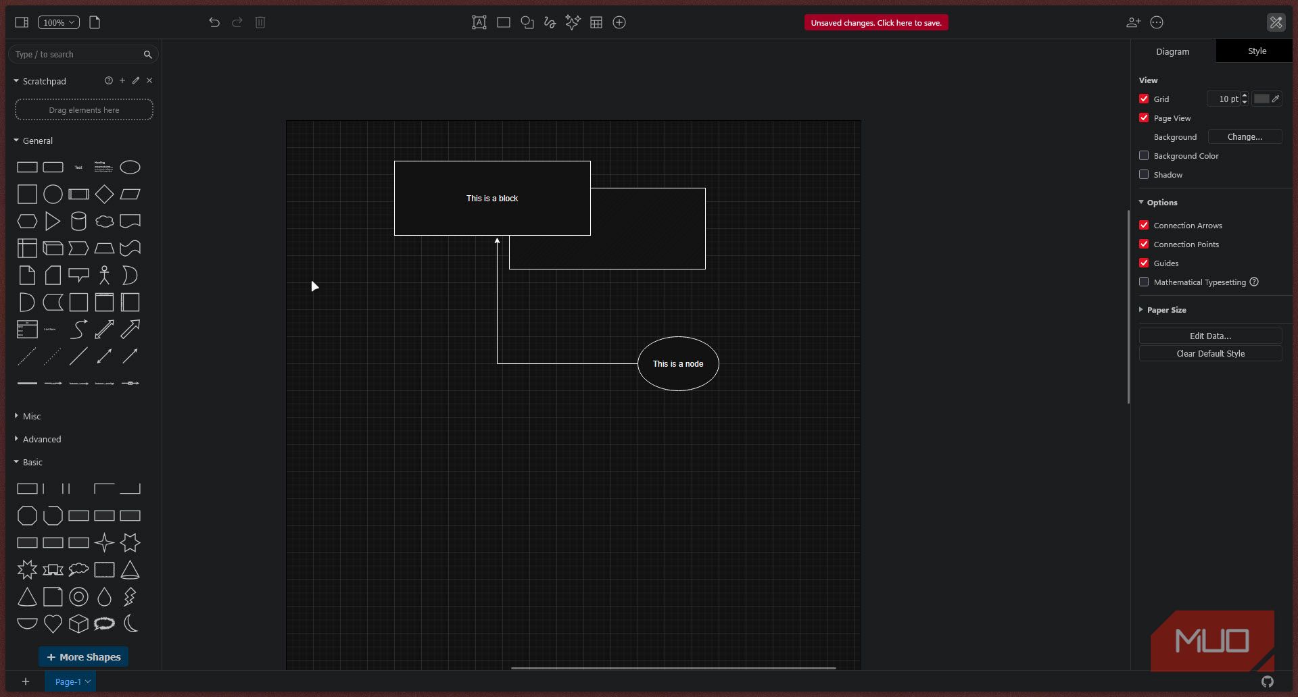1298x697 pixels.
Task: Enable Mathematical Typesetting checkbox
Action: [x=1144, y=282]
